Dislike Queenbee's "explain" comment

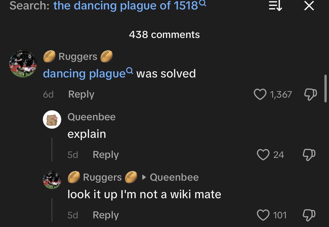309,155
